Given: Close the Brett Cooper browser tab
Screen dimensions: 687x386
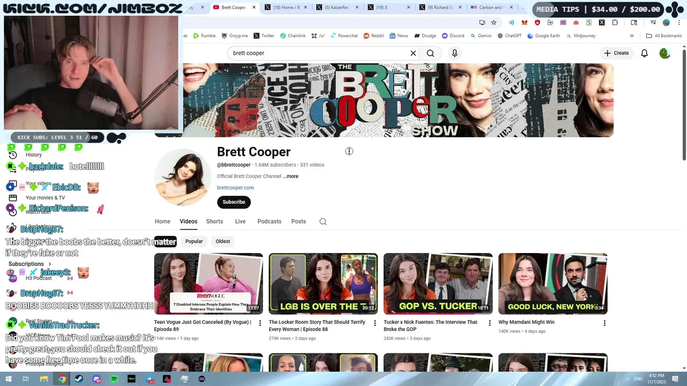Looking at the screenshot, I should 254,8.
